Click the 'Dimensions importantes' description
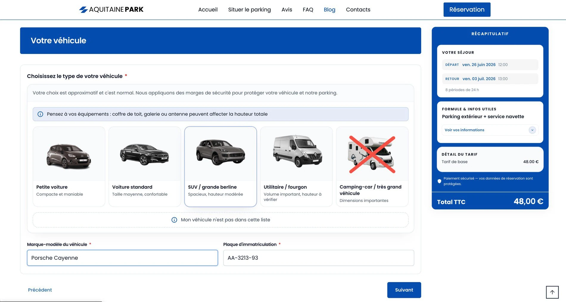This screenshot has height=302, width=566. click(x=364, y=201)
